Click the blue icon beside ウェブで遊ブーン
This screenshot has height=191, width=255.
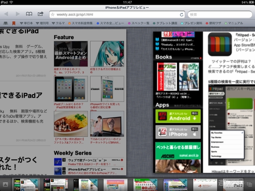click(58, 162)
